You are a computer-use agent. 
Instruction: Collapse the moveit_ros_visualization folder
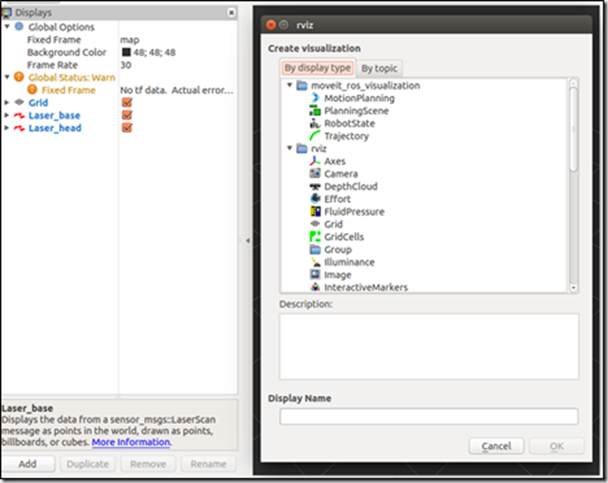290,85
